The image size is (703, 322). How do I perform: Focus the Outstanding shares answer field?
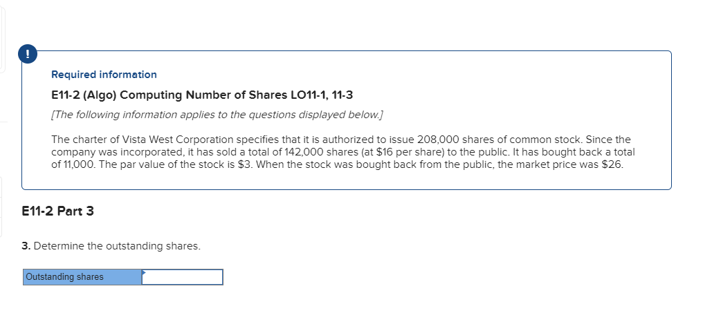pos(182,277)
